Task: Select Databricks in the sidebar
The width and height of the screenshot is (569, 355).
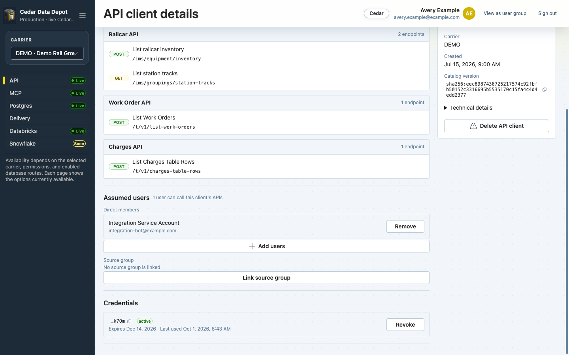Action: (47, 131)
